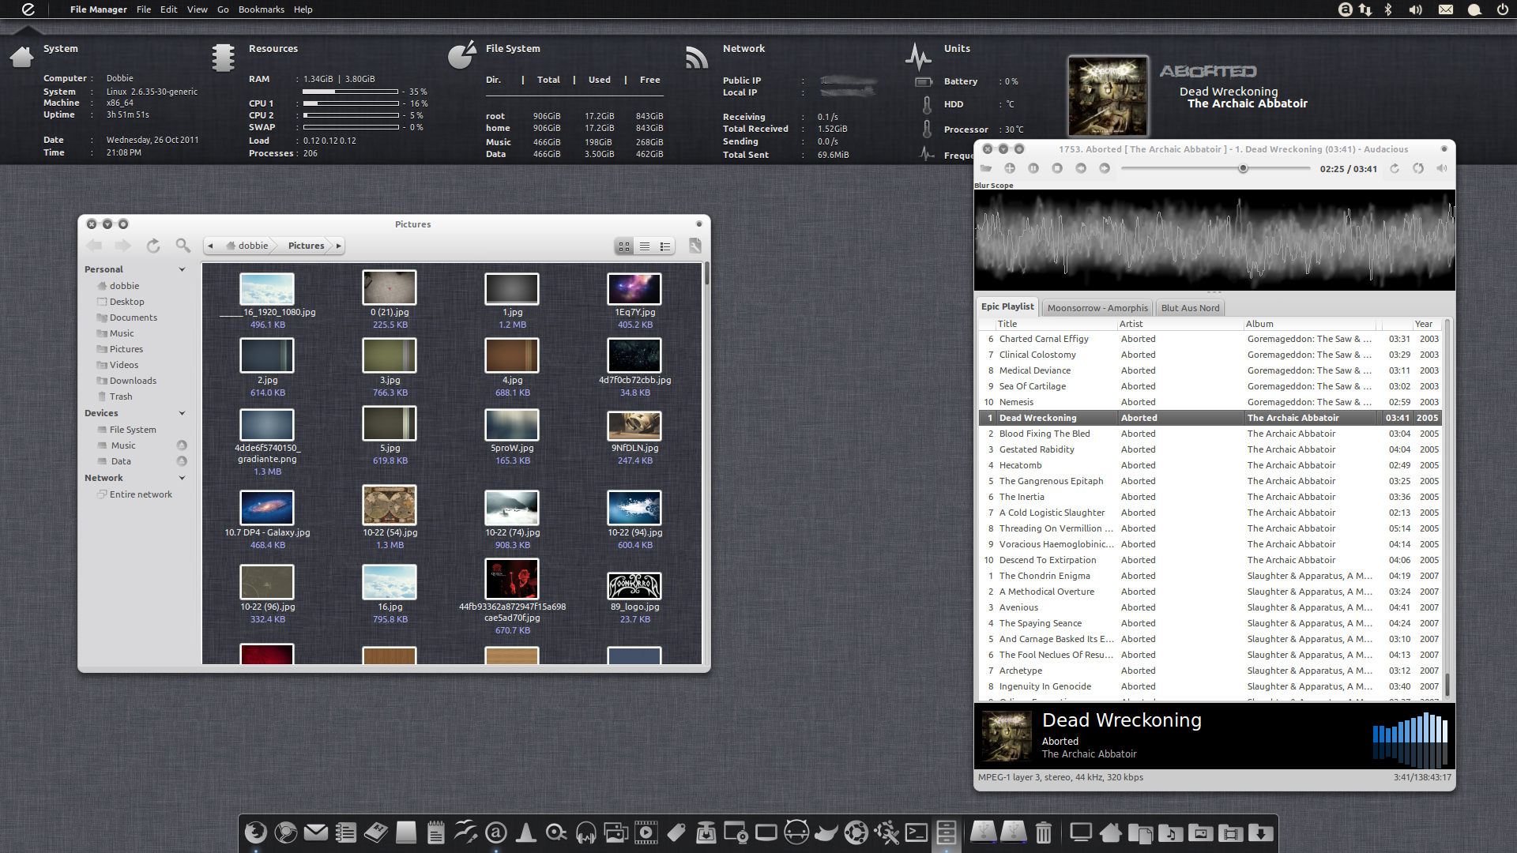Launch Firefox from the dock
This screenshot has height=853, width=1517.
pyautogui.click(x=255, y=832)
